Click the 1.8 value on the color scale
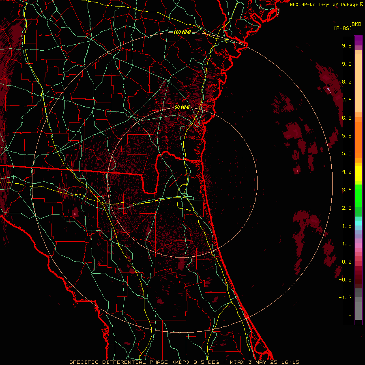The height and width of the screenshot is (365, 365). click(x=347, y=226)
